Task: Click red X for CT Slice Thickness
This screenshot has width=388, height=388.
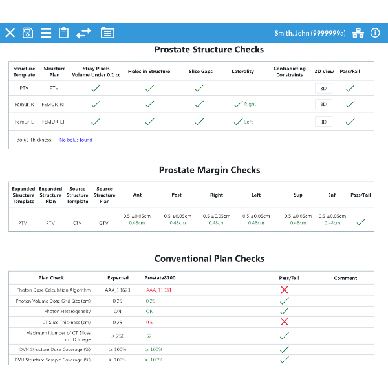Action: (x=284, y=321)
